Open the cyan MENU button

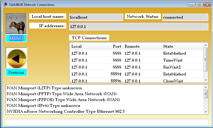point(16,38)
